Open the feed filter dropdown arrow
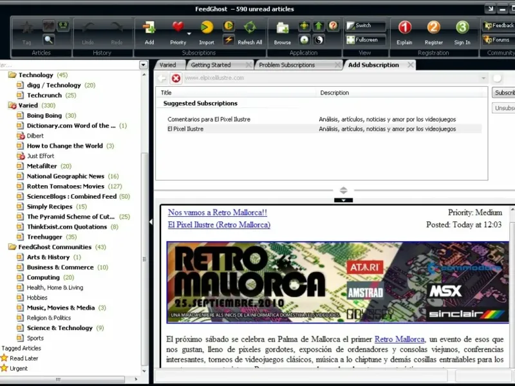 pyautogui.click(x=144, y=65)
